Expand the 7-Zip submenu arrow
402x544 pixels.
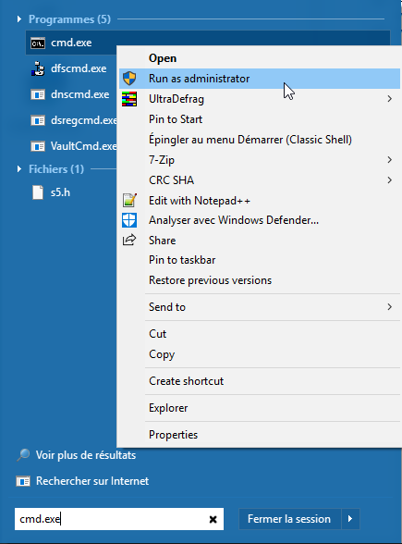[390, 159]
